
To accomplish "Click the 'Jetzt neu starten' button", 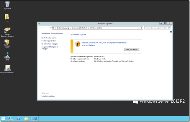I will 132,50.
